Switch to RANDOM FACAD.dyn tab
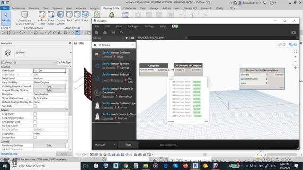The width and height of the screenshot is (303, 170). [151, 38]
